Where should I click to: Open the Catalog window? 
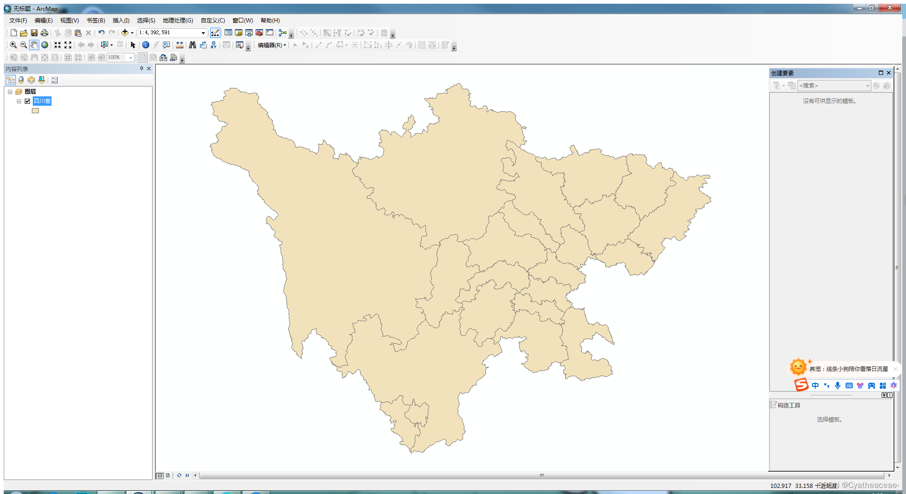(x=239, y=33)
